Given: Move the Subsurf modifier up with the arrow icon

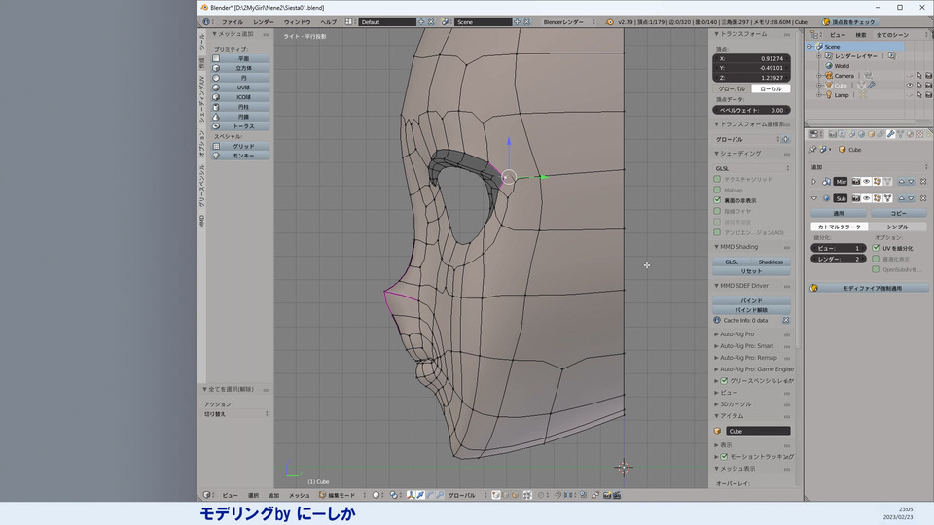Looking at the screenshot, I should pos(901,198).
